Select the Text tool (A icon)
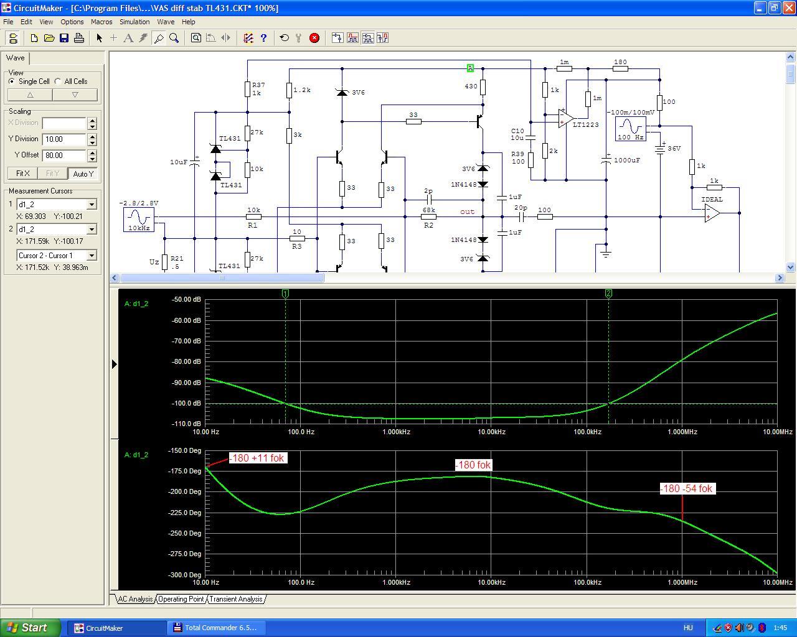797x637 pixels. [x=128, y=38]
